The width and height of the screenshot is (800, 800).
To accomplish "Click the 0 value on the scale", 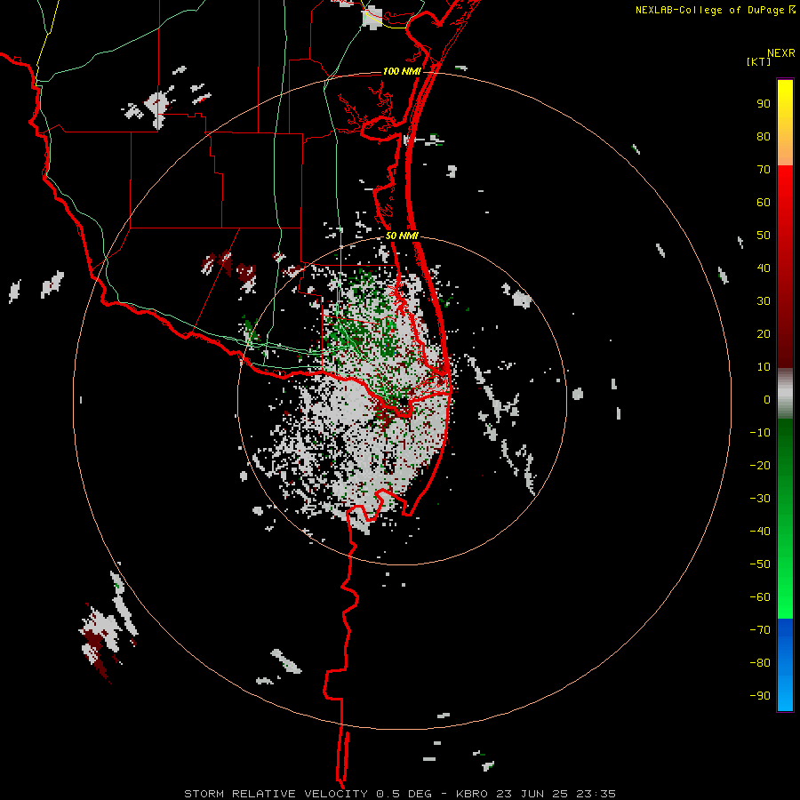I will click(767, 399).
